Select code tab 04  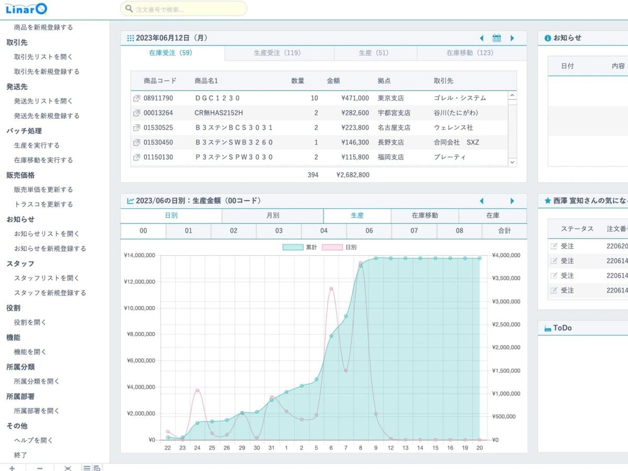coord(324,231)
